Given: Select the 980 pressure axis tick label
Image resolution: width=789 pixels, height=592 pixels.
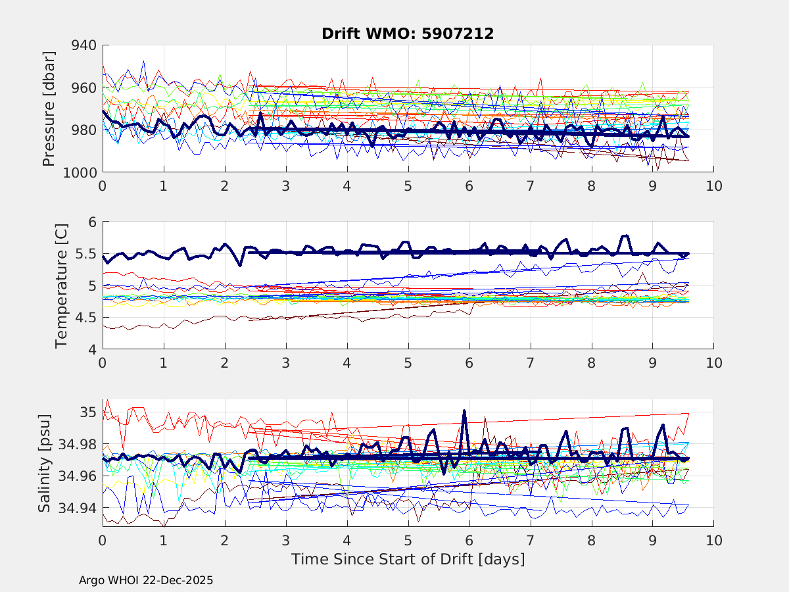Looking at the screenshot, I should coord(82,130).
